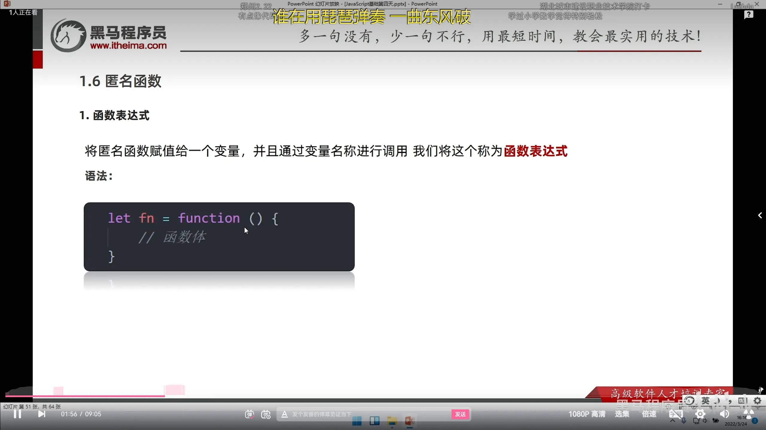766x430 pixels.
Task: Open the 选集 episode list
Action: pyautogui.click(x=622, y=414)
